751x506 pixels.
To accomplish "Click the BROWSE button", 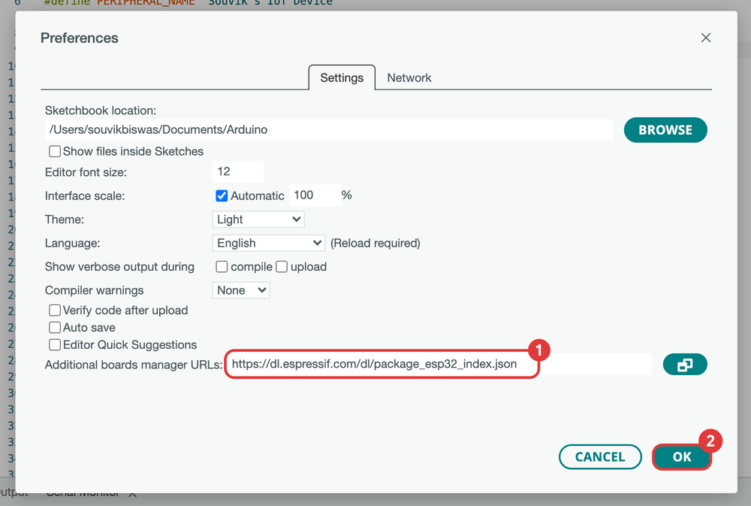I will (665, 129).
